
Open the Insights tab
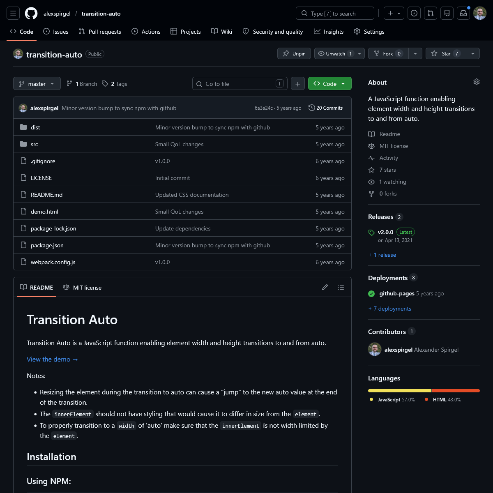[329, 32]
